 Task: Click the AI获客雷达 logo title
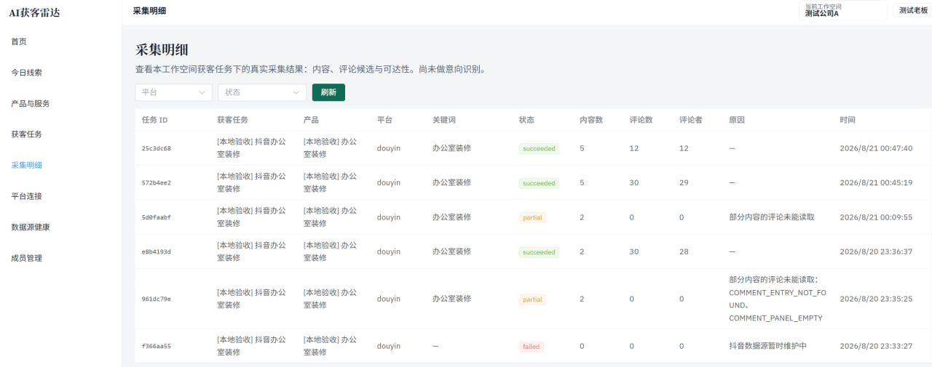tap(34, 12)
